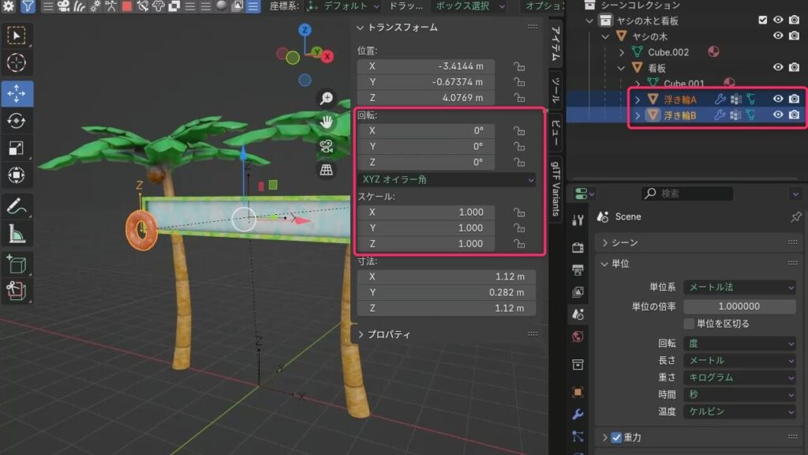This screenshot has width=808, height=455.
Task: Toggle the 単位を区切る checkbox
Action: click(689, 324)
